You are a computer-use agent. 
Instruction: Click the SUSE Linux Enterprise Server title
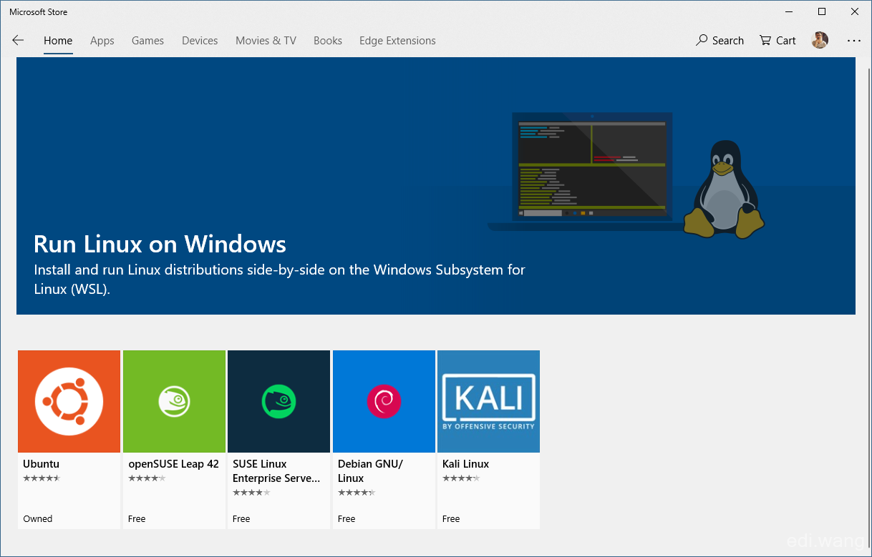(x=276, y=471)
